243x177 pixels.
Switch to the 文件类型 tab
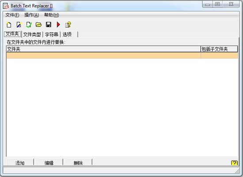pyautogui.click(x=32, y=35)
